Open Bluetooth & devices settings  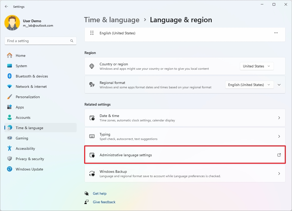41,76
